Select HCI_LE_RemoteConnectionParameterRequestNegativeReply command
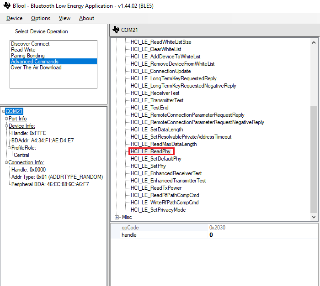 coord(197,122)
